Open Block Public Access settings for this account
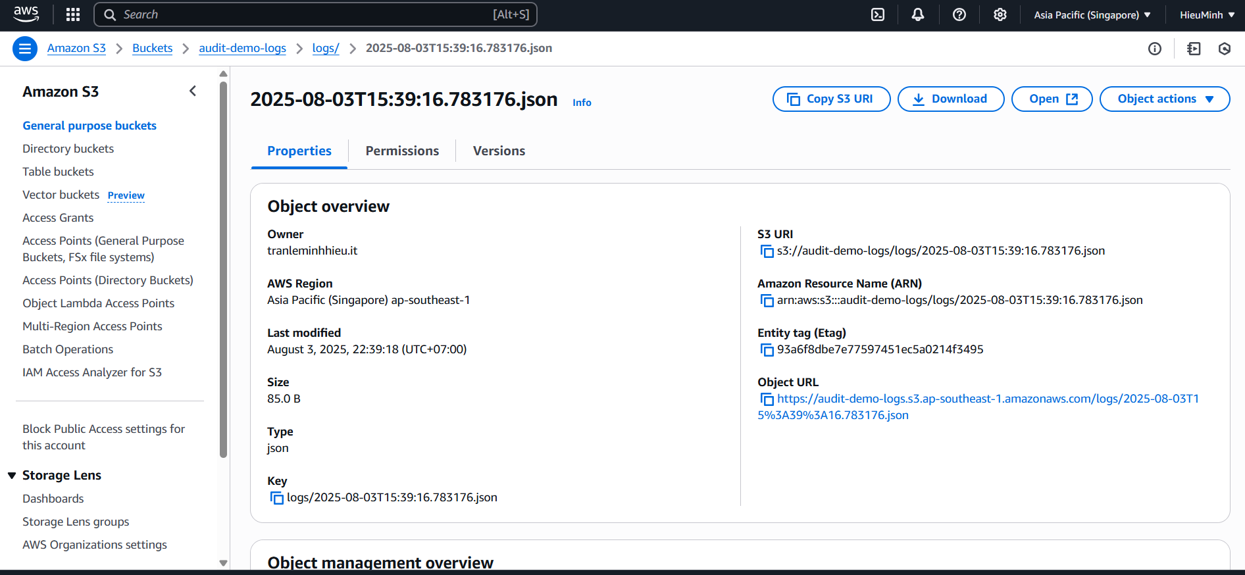Image resolution: width=1245 pixels, height=575 pixels. click(103, 437)
